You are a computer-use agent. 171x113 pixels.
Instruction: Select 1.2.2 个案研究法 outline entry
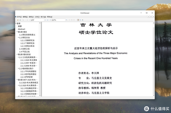[28, 43]
